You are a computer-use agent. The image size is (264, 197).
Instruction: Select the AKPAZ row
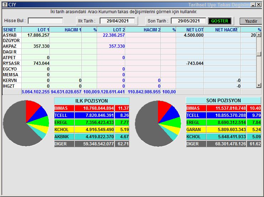129,46
